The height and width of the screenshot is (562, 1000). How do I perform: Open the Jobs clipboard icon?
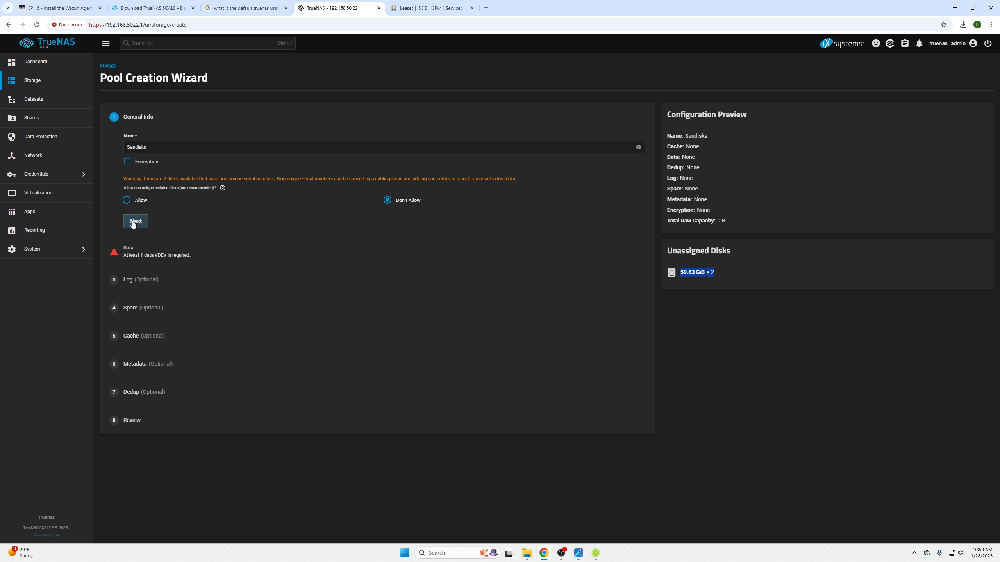(x=905, y=43)
